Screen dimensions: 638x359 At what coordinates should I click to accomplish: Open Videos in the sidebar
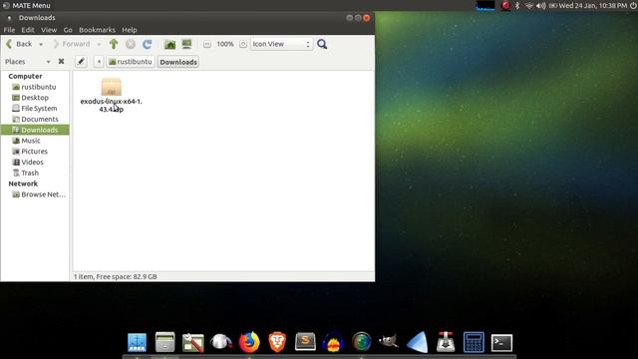[x=35, y=162]
